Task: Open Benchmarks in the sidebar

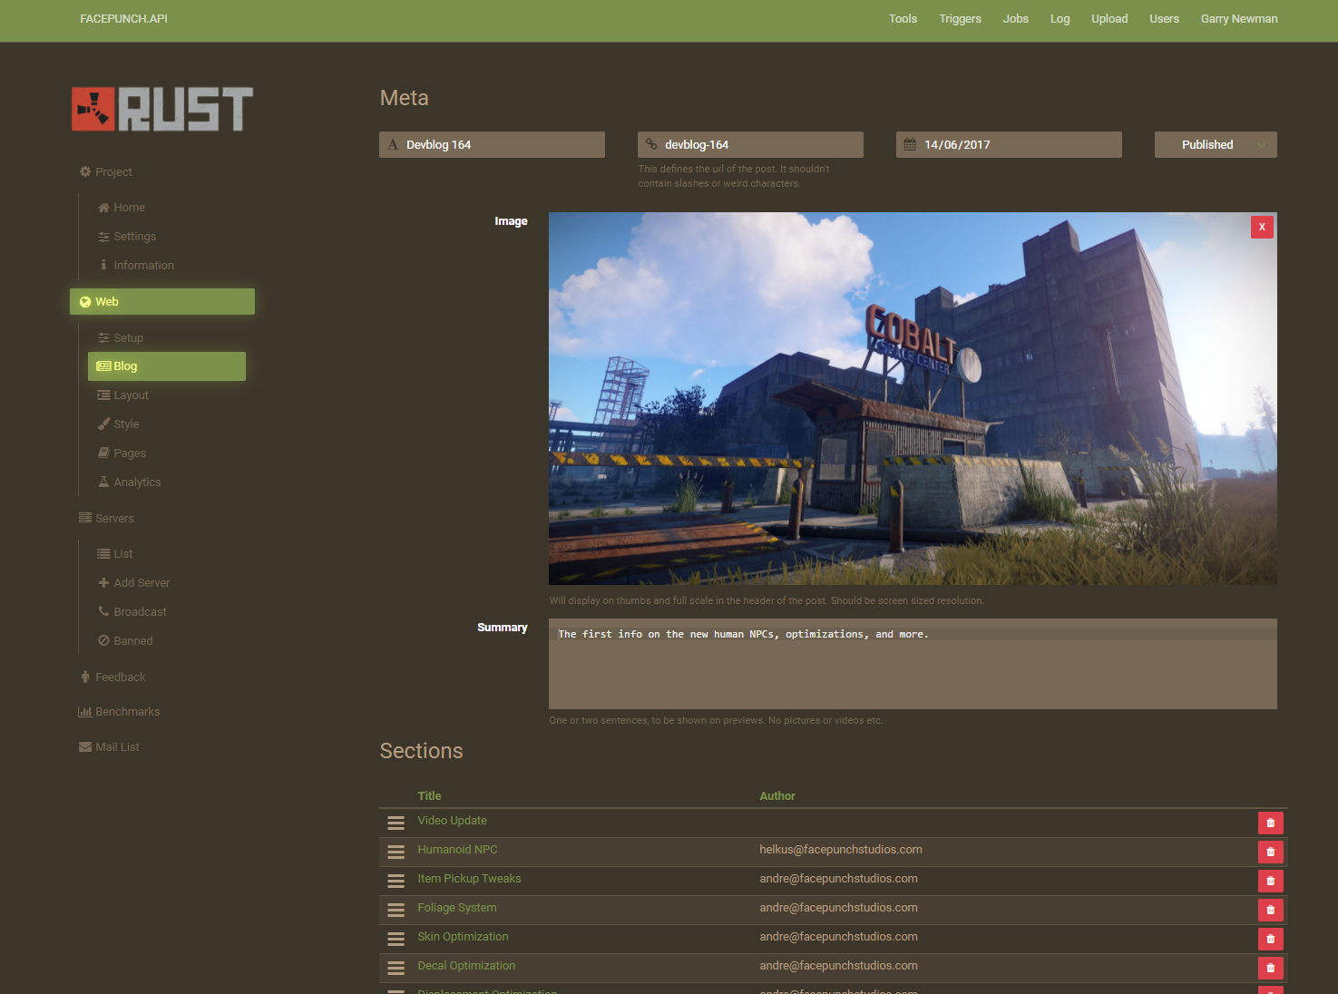Action: (x=119, y=712)
